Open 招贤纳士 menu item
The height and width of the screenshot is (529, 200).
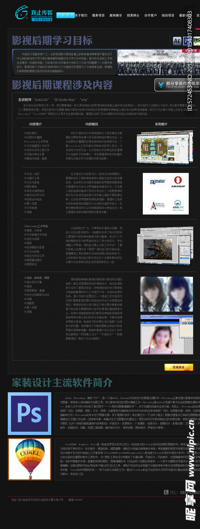[x=133, y=15]
